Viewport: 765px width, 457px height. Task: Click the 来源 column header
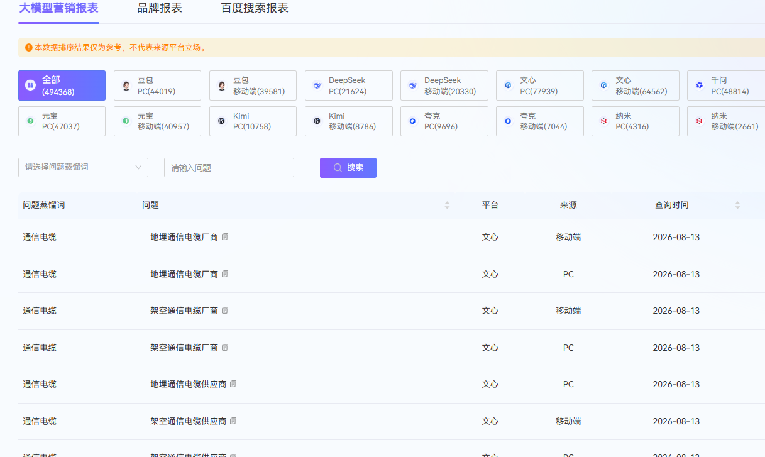[568, 205]
